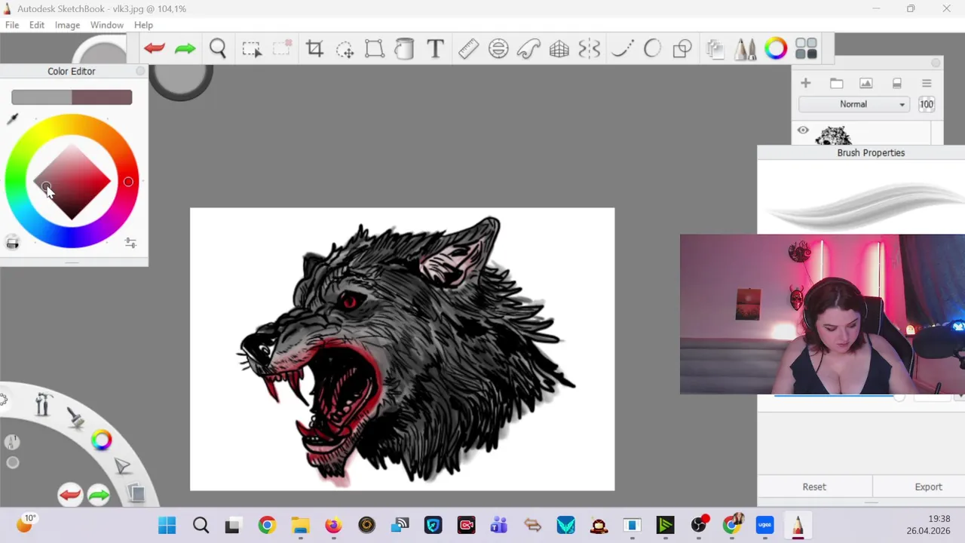This screenshot has height=543, width=965.
Task: Click the add image layer icon
Action: tap(865, 83)
